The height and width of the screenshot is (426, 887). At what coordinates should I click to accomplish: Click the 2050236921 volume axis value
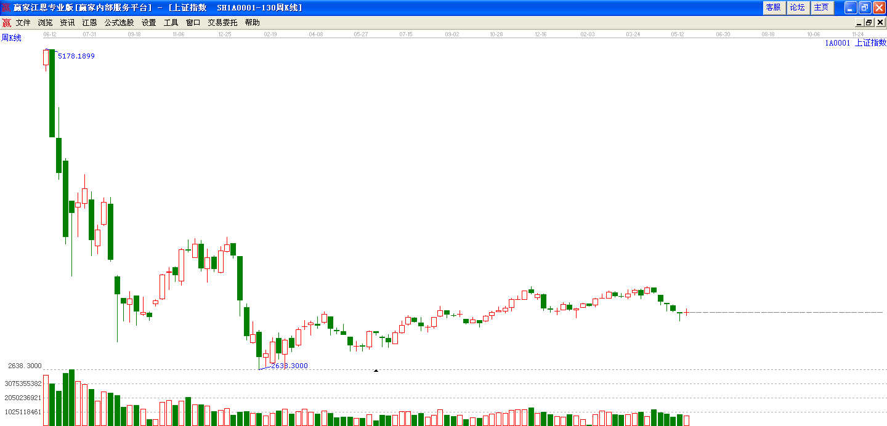coord(23,398)
